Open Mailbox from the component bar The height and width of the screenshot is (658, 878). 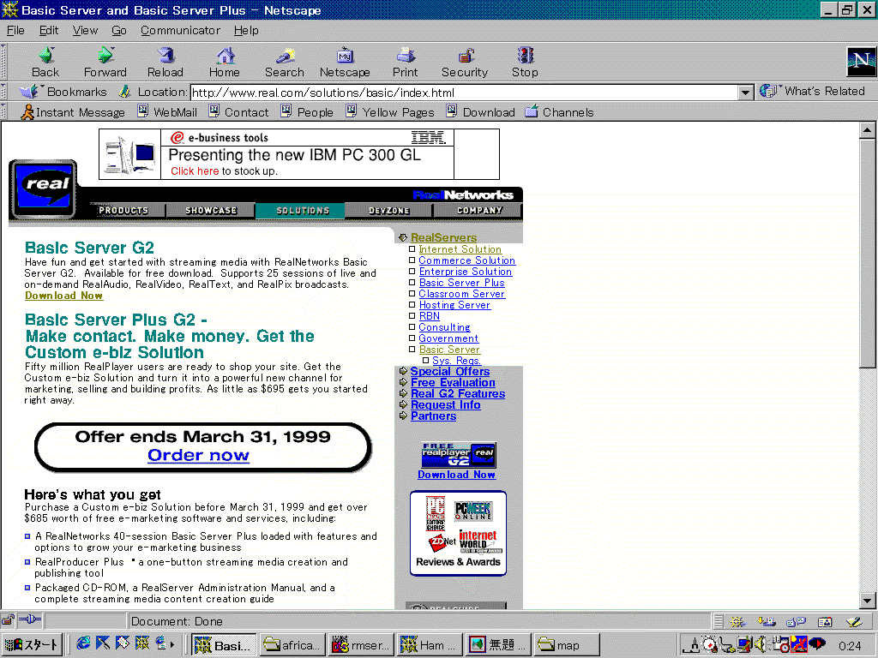coord(767,621)
